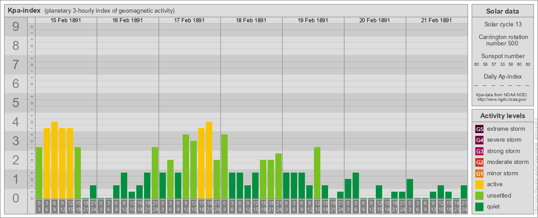Click the G2 moderate storm legend icon
Image resolution: width=538 pixels, height=218 pixels.
479,162
